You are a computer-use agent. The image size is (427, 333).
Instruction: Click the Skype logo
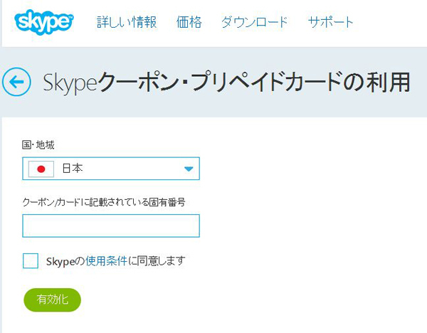click(43, 22)
